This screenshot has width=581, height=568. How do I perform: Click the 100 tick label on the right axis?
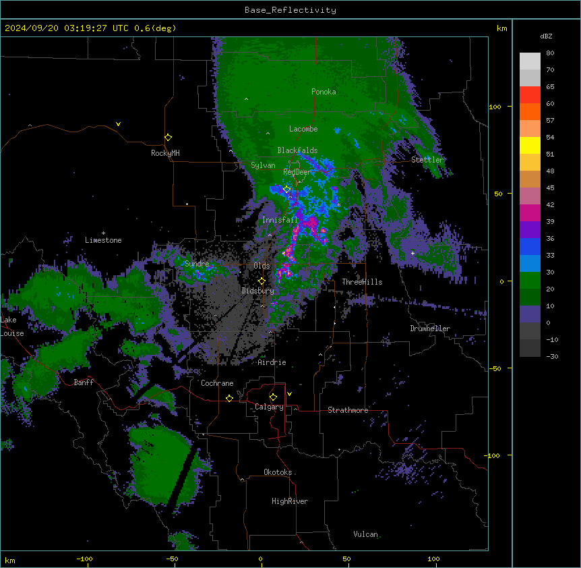pyautogui.click(x=495, y=107)
